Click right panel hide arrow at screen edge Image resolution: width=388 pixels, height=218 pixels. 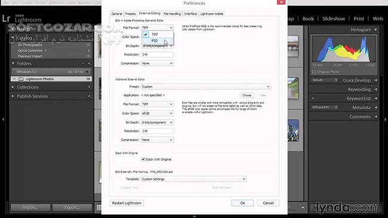[385, 119]
